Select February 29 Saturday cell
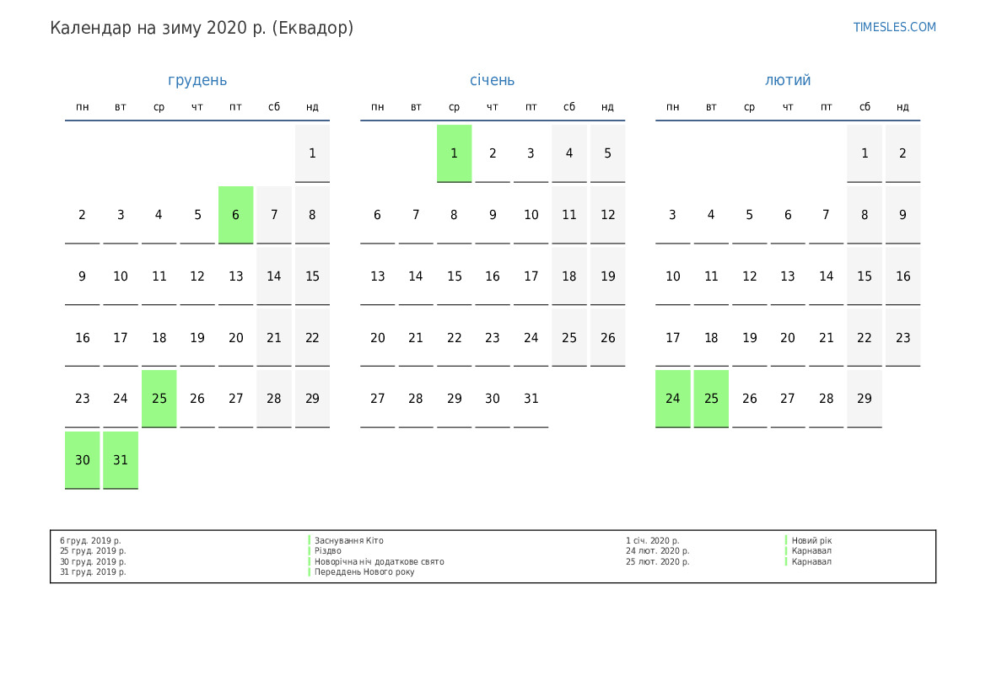The width and height of the screenshot is (986, 697). [x=865, y=399]
